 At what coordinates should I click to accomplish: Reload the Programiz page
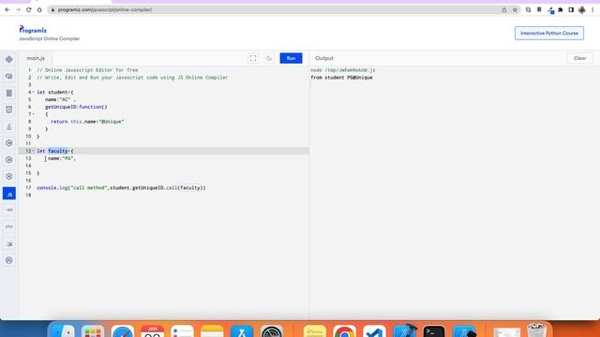[29, 9]
